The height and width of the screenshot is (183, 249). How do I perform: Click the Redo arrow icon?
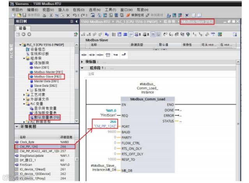coord(84,16)
